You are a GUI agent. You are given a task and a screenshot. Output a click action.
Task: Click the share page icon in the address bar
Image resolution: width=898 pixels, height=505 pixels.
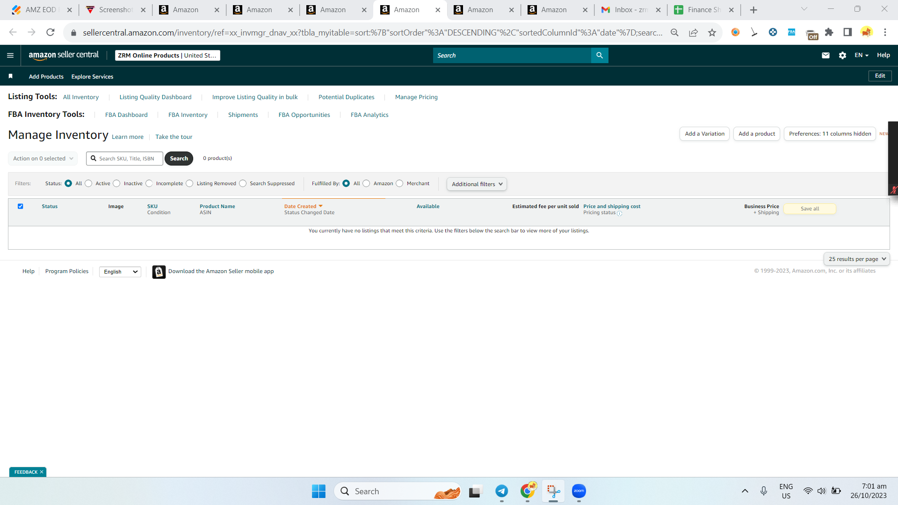[x=693, y=32]
